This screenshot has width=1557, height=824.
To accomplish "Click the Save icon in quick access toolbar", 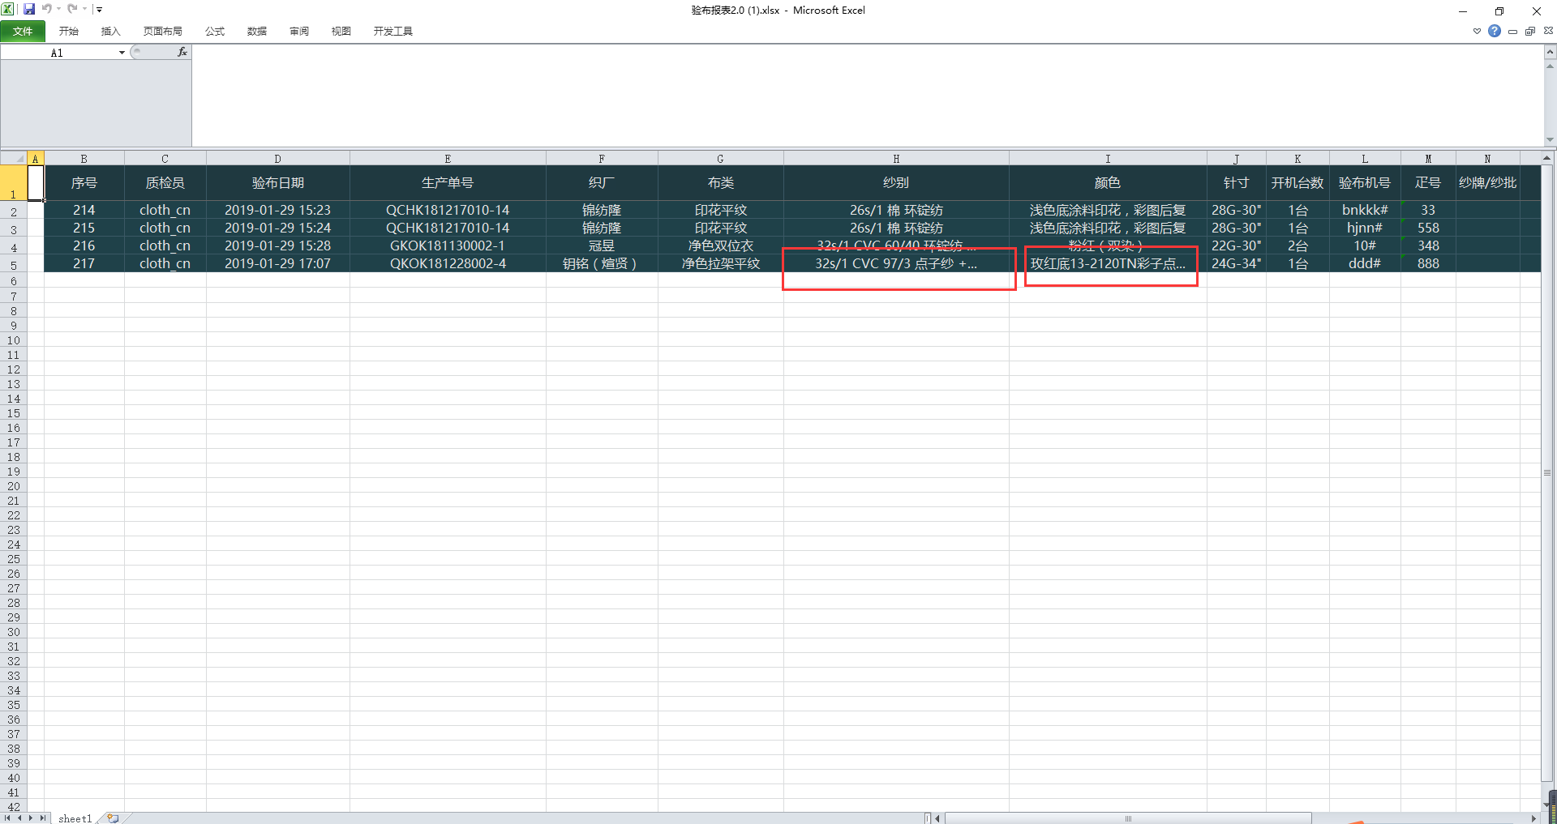I will point(29,9).
